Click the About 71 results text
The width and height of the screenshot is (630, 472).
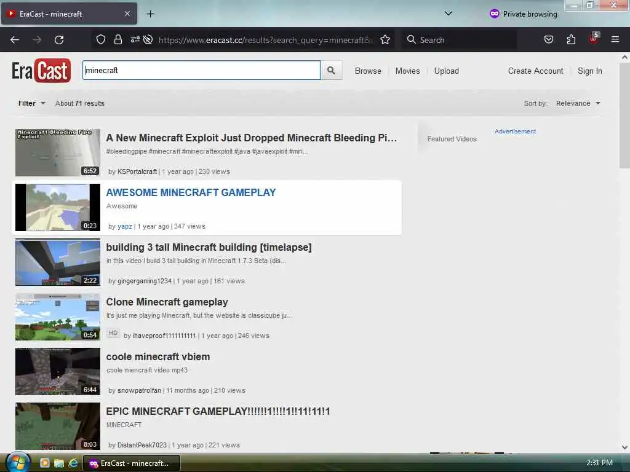pos(80,103)
